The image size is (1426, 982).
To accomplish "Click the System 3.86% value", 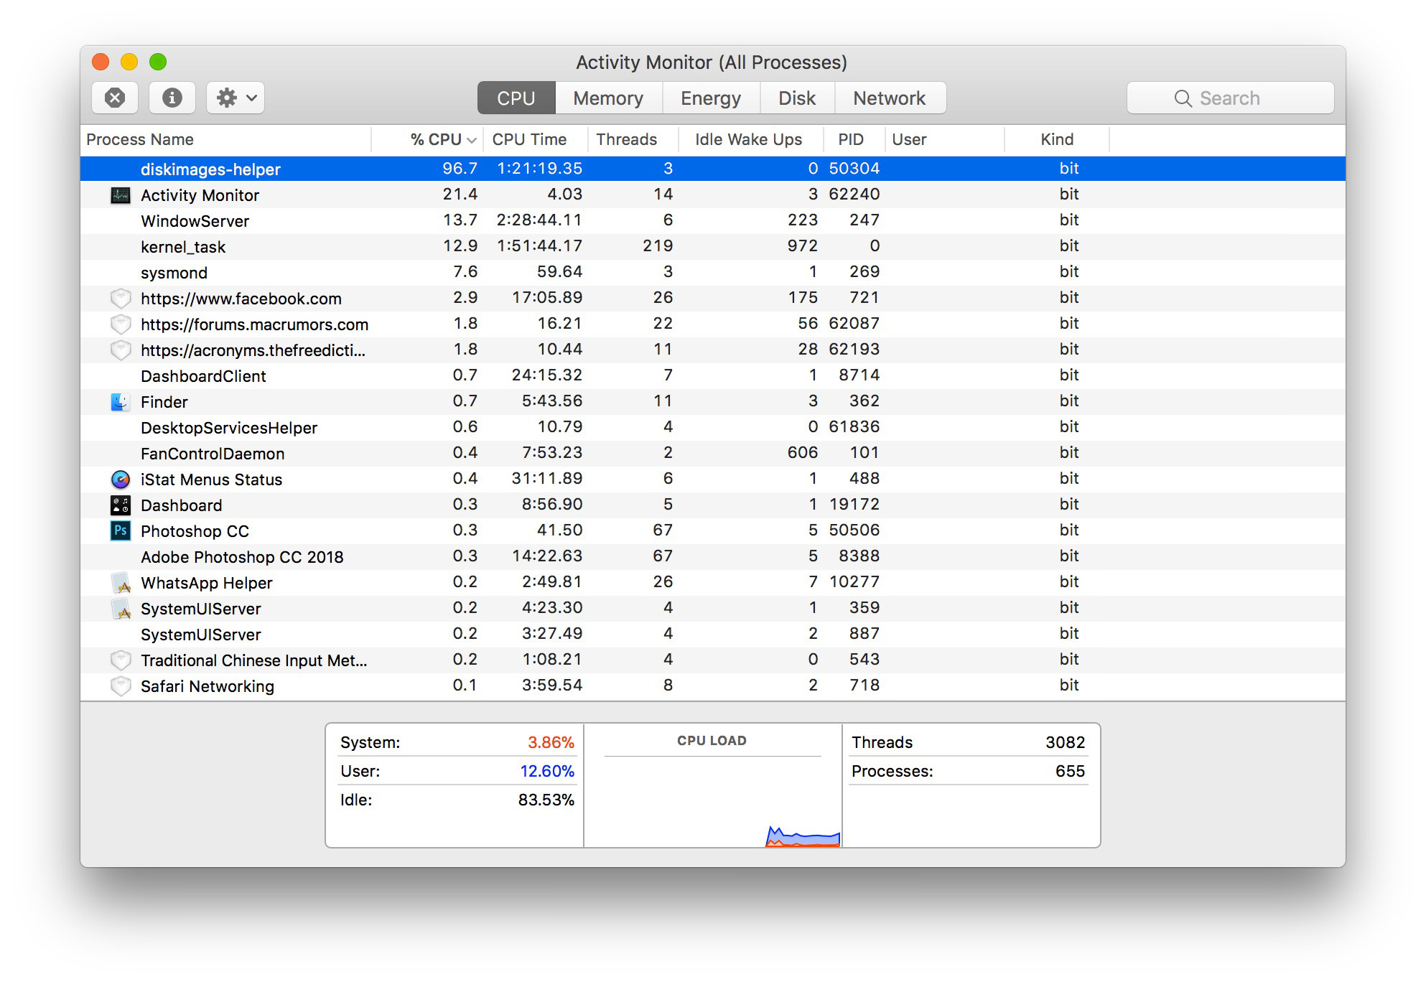I will point(551,742).
